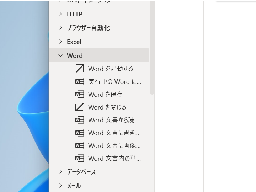Select the データベース category label

point(81,172)
